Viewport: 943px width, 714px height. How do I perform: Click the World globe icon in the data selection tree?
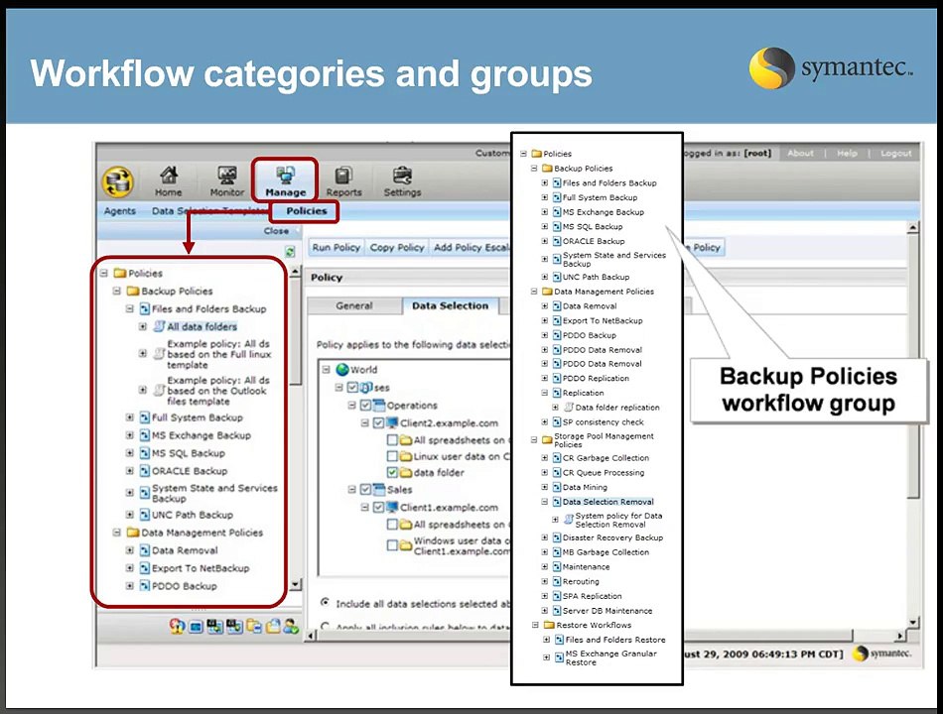[x=342, y=369]
